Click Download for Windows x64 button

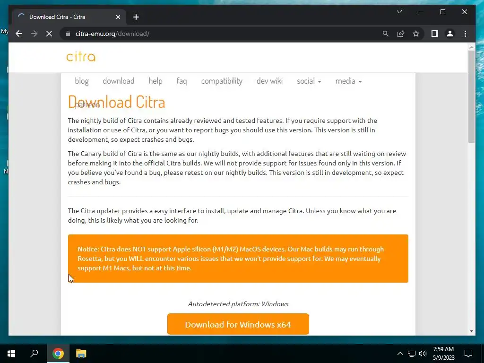tap(238, 324)
